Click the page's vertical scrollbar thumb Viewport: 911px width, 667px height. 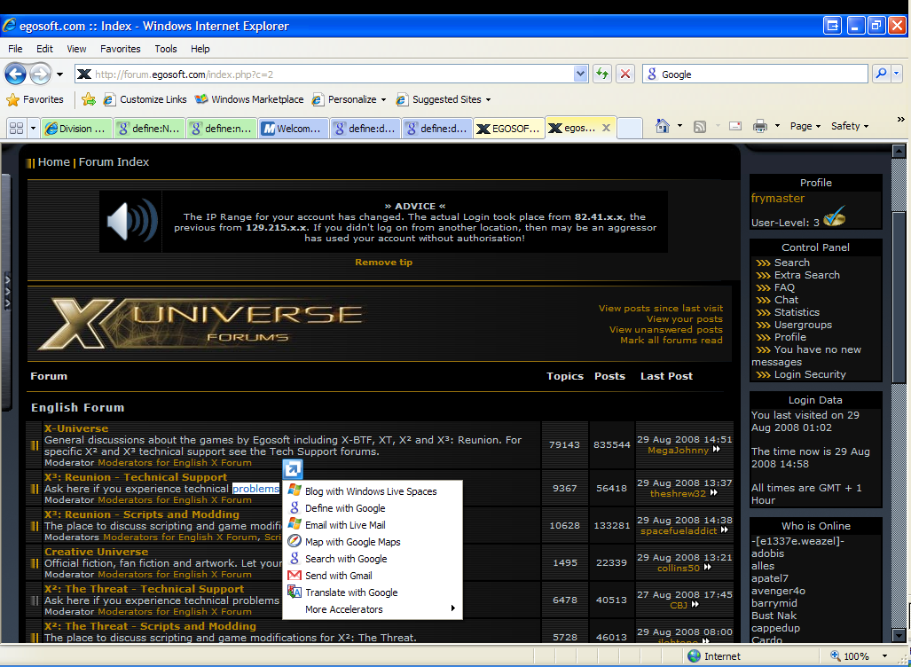[x=899, y=296]
